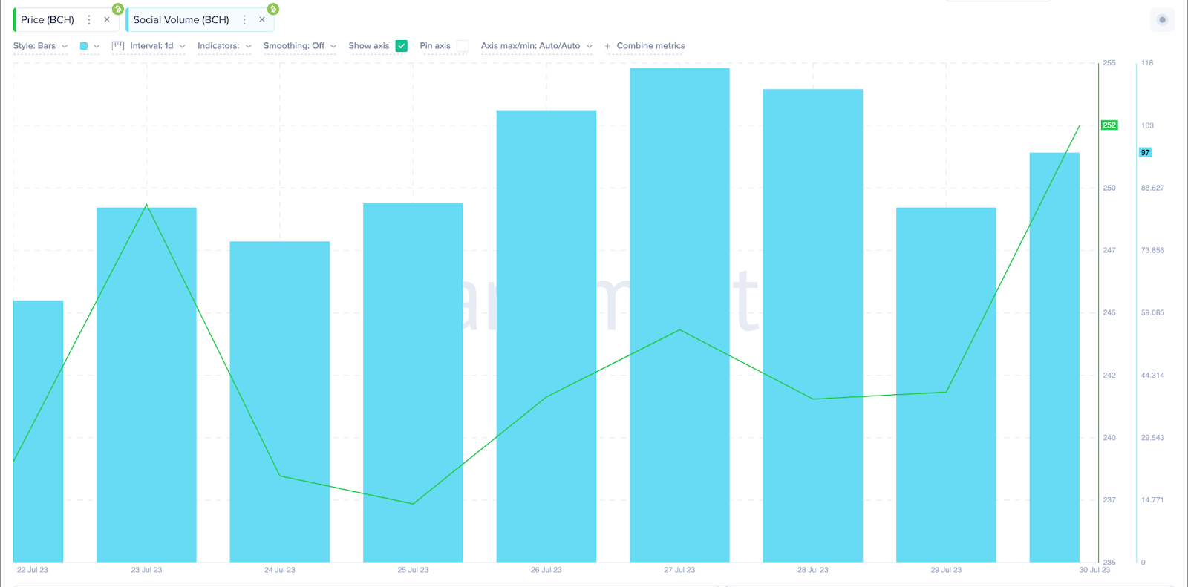Click the BCH coin badge on the Social Volume tab
The height and width of the screenshot is (587, 1188).
pyautogui.click(x=273, y=9)
